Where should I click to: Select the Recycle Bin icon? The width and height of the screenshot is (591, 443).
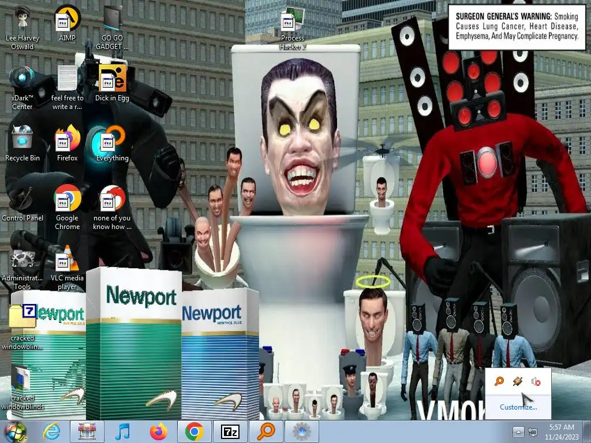[x=23, y=144]
